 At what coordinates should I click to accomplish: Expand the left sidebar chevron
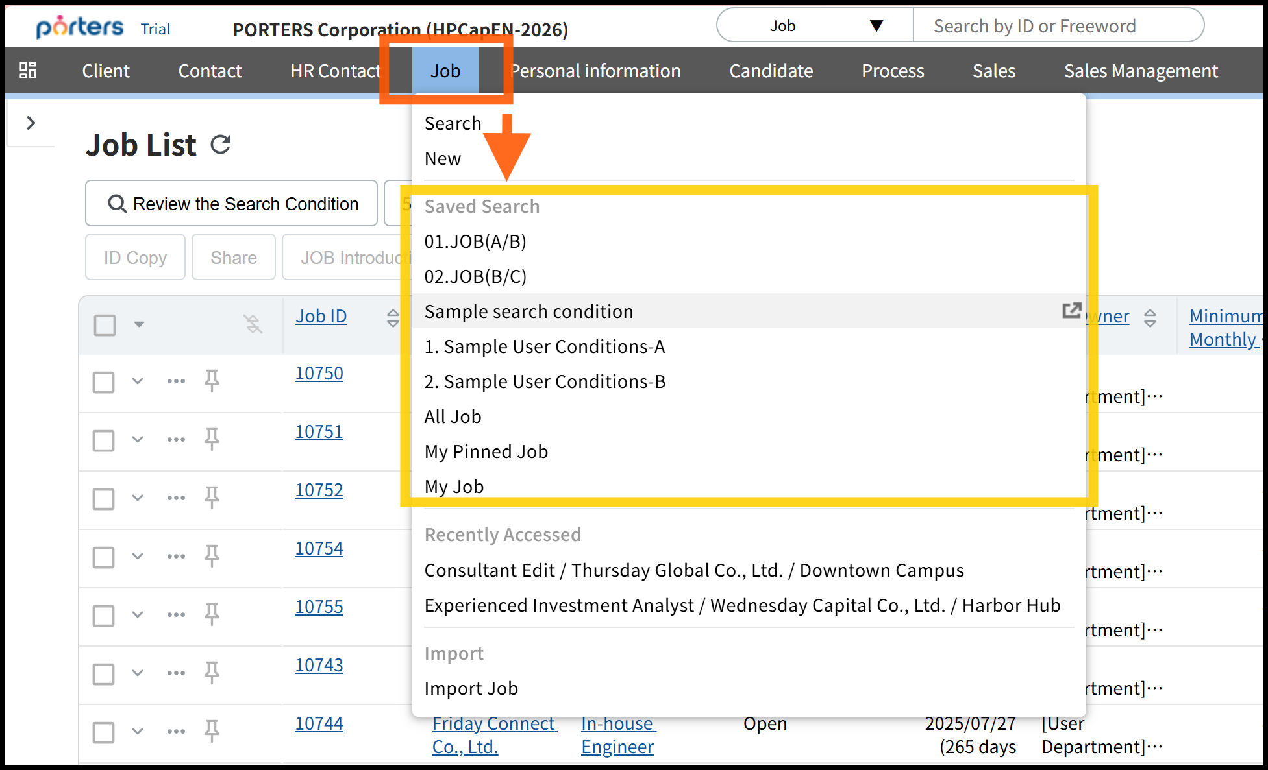coord(31,123)
